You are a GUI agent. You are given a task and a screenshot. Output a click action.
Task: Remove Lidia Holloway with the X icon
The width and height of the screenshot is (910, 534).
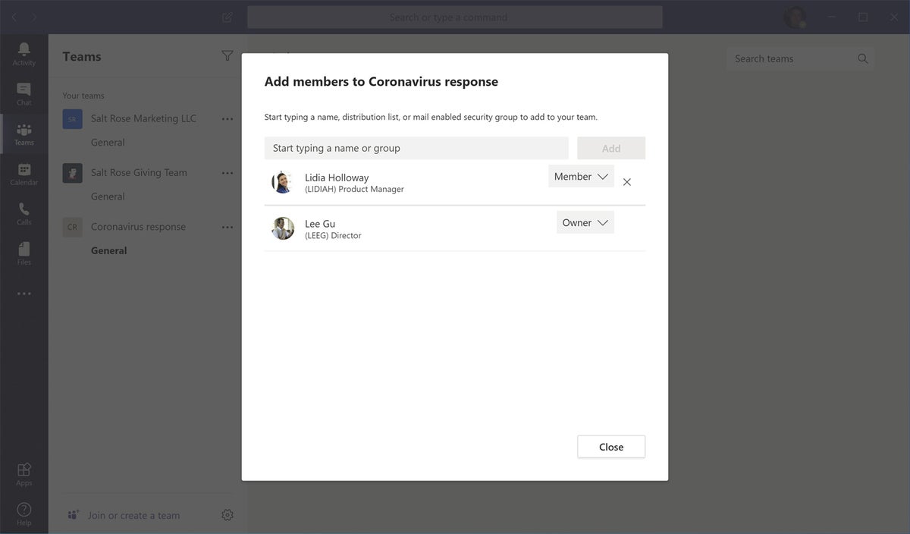626,182
